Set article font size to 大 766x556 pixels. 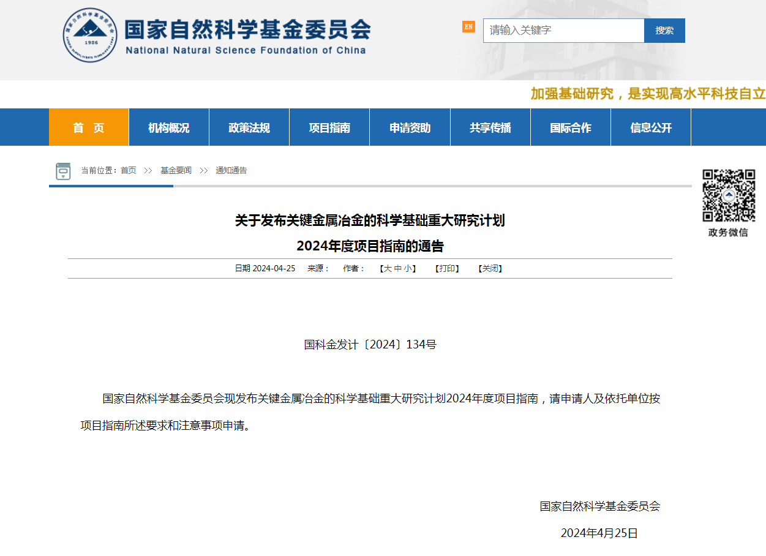point(388,269)
